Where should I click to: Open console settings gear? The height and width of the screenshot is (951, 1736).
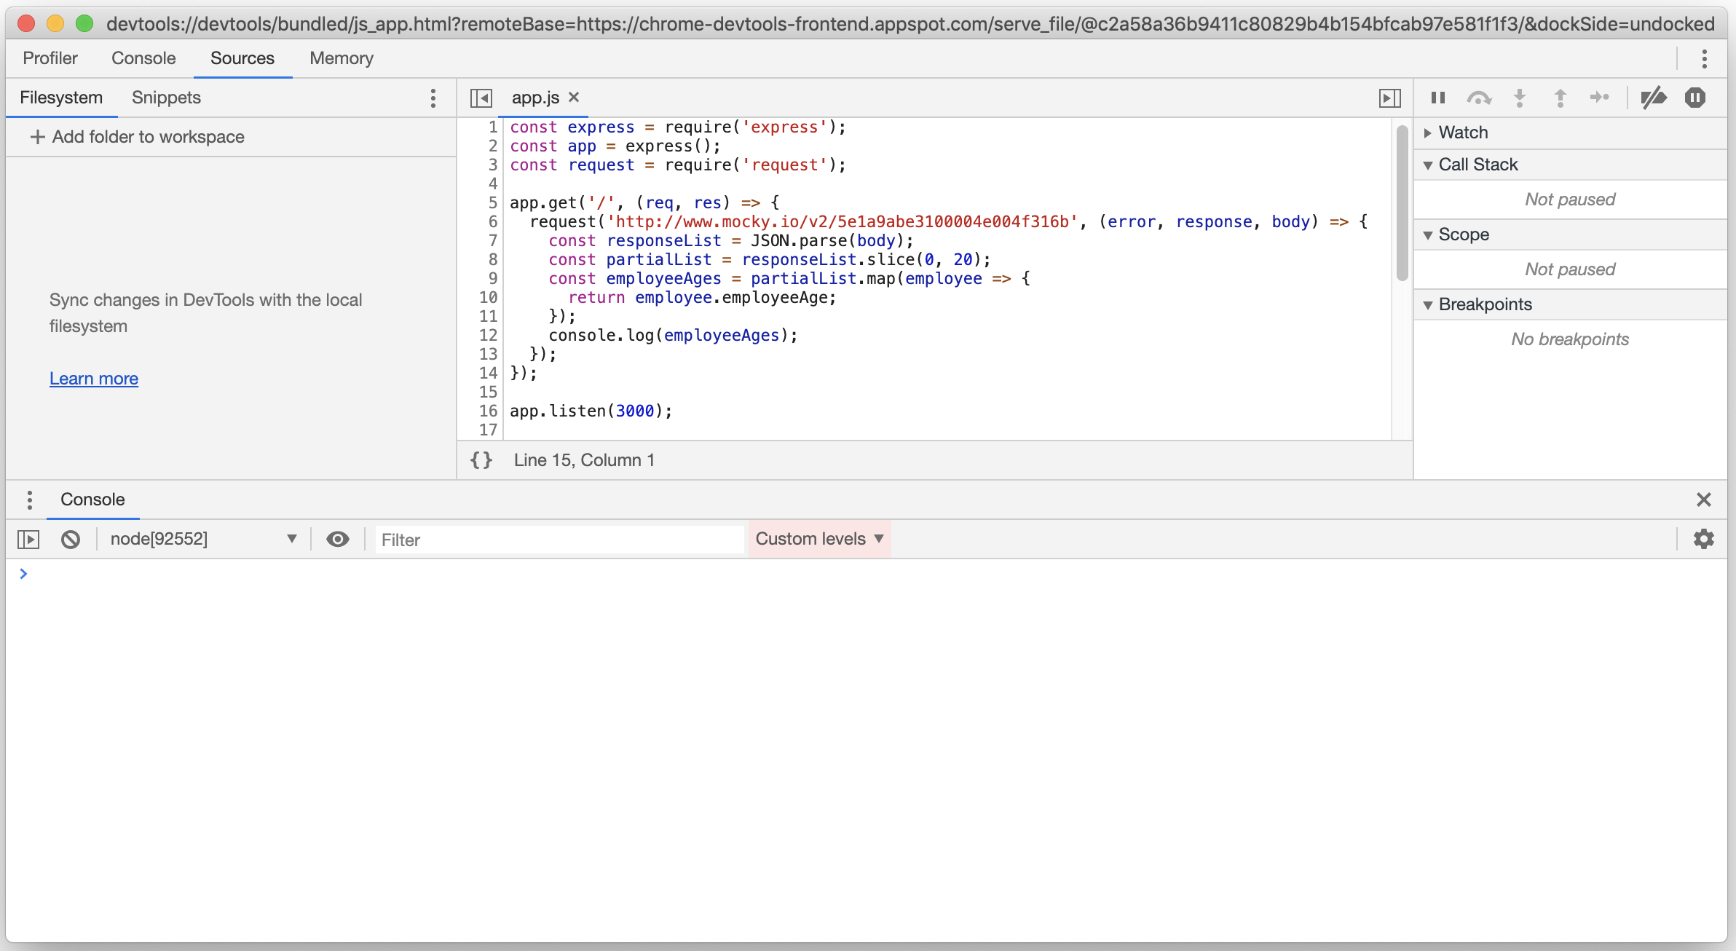[1704, 539]
